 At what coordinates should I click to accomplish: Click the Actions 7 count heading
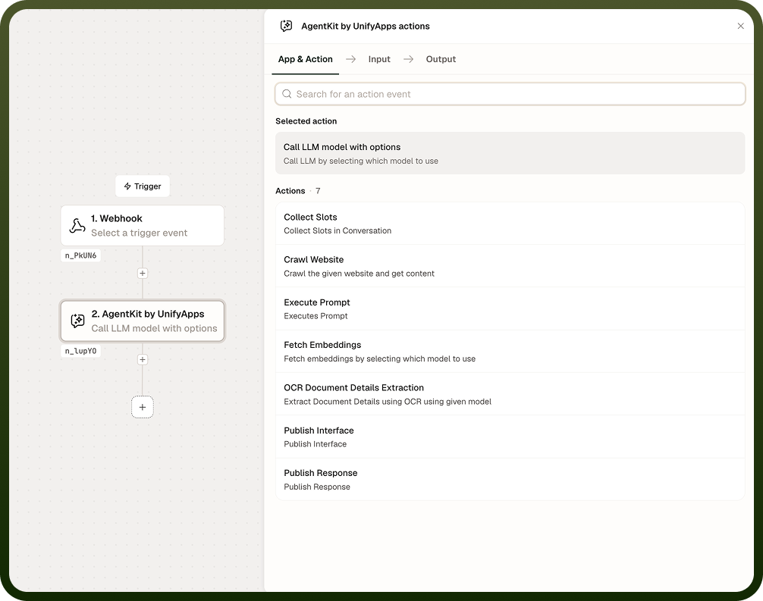(x=298, y=191)
